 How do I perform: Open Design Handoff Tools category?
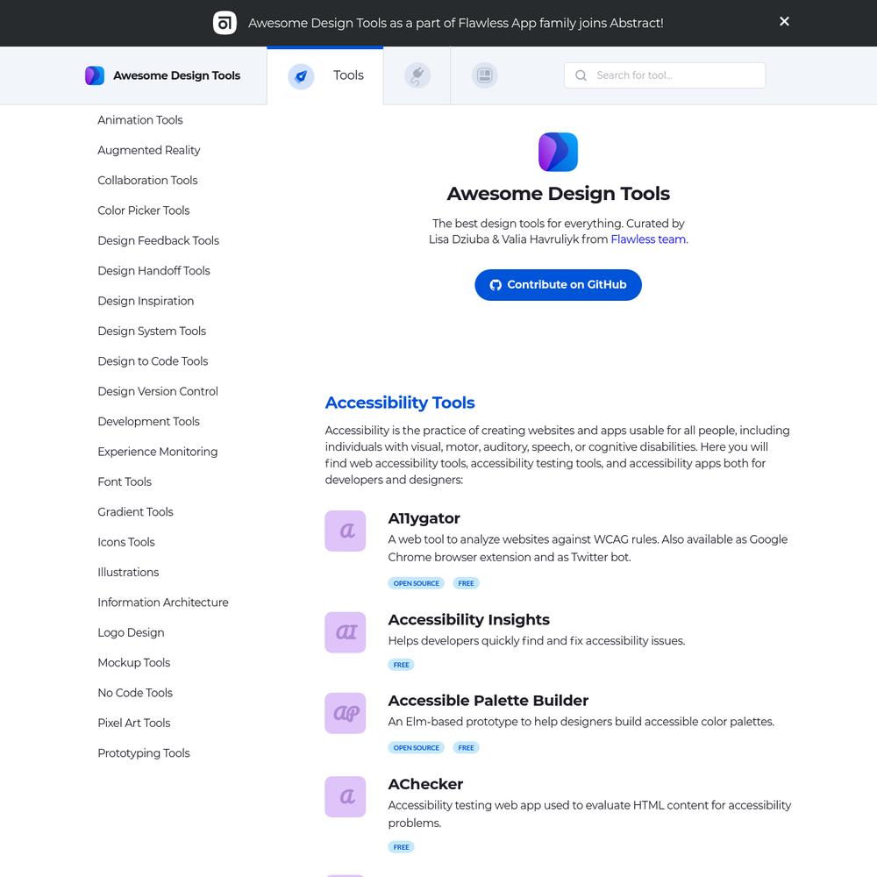(x=153, y=271)
